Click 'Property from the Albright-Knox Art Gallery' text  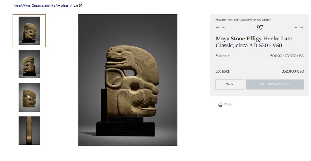[x=243, y=20]
